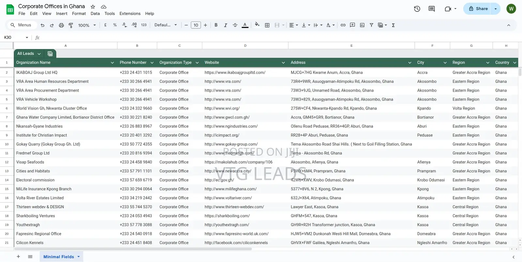Open the Data menu

[x=95, y=14]
